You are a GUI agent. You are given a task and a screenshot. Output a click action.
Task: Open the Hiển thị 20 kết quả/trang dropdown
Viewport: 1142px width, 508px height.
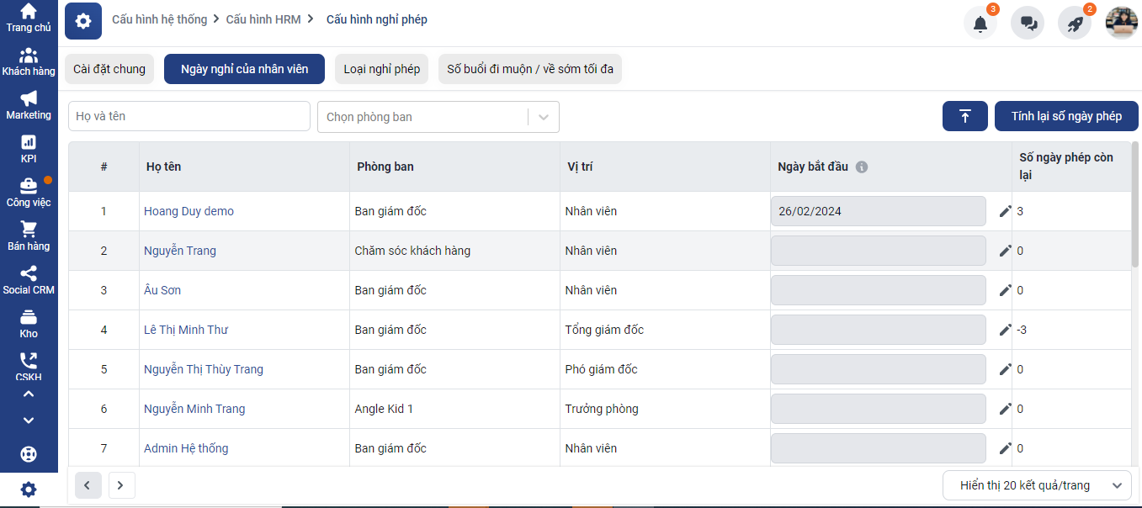[1036, 485]
